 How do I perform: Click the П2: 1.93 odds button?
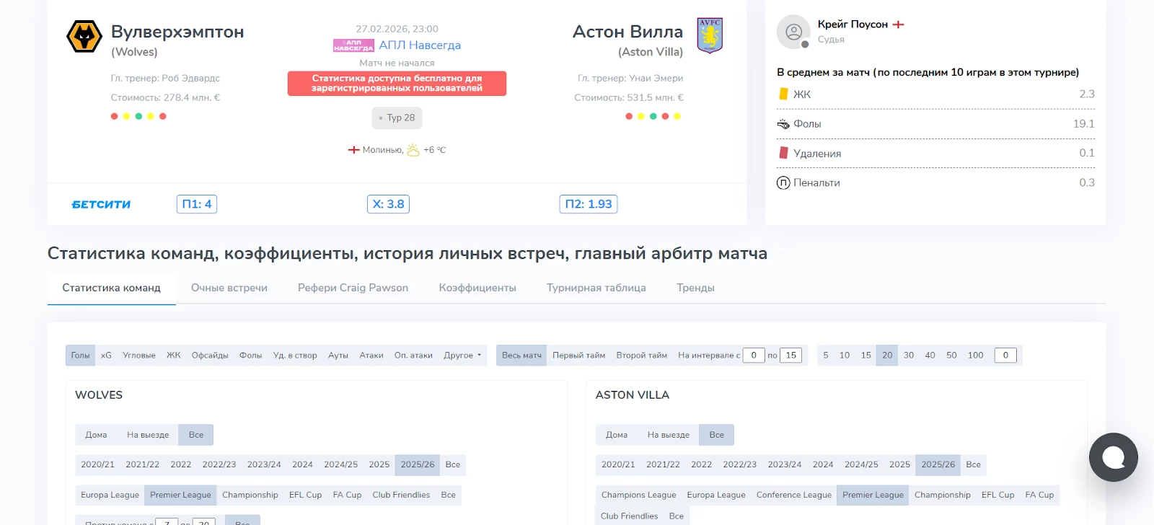point(588,204)
